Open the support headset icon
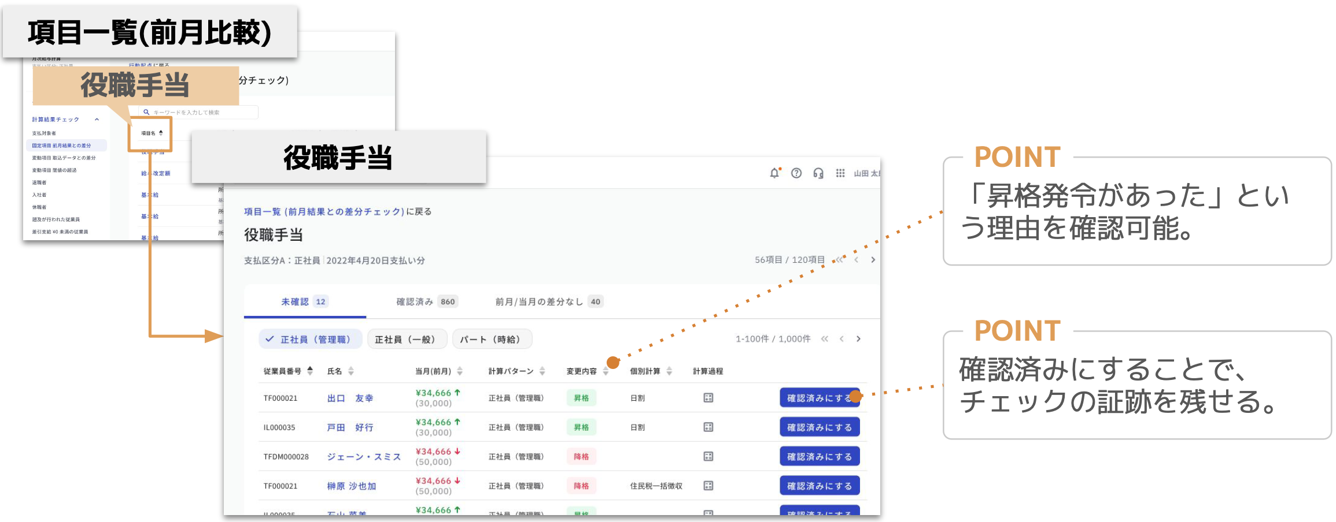The image size is (1336, 522). point(818,173)
